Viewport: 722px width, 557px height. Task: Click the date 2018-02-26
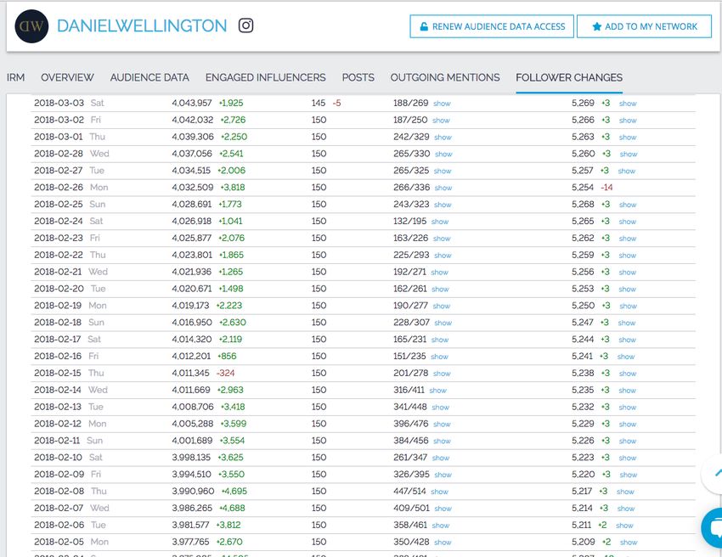tap(59, 188)
